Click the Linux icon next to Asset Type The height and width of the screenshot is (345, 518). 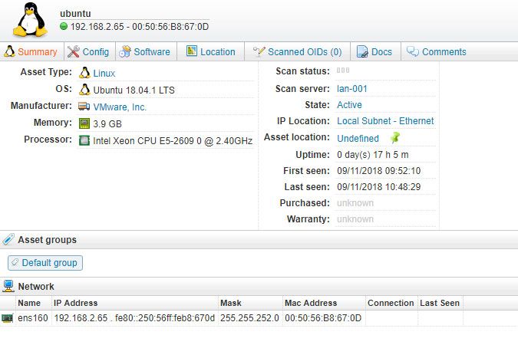click(x=84, y=73)
